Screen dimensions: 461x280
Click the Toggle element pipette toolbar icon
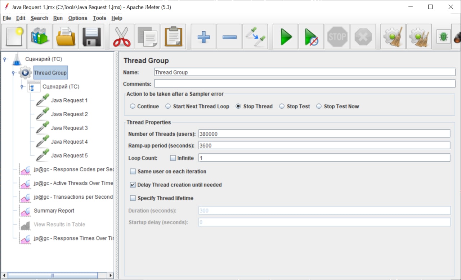[x=255, y=36]
